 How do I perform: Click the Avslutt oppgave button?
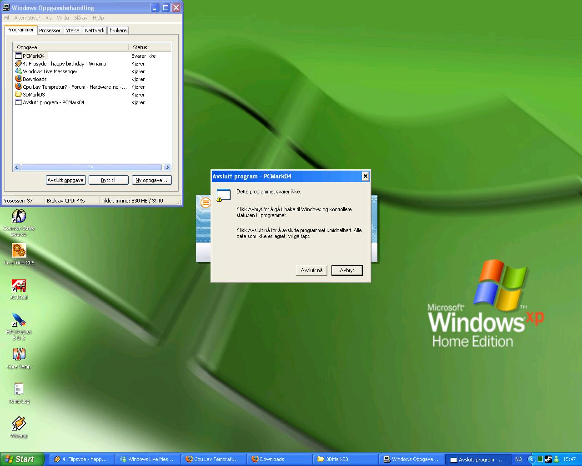click(x=65, y=180)
